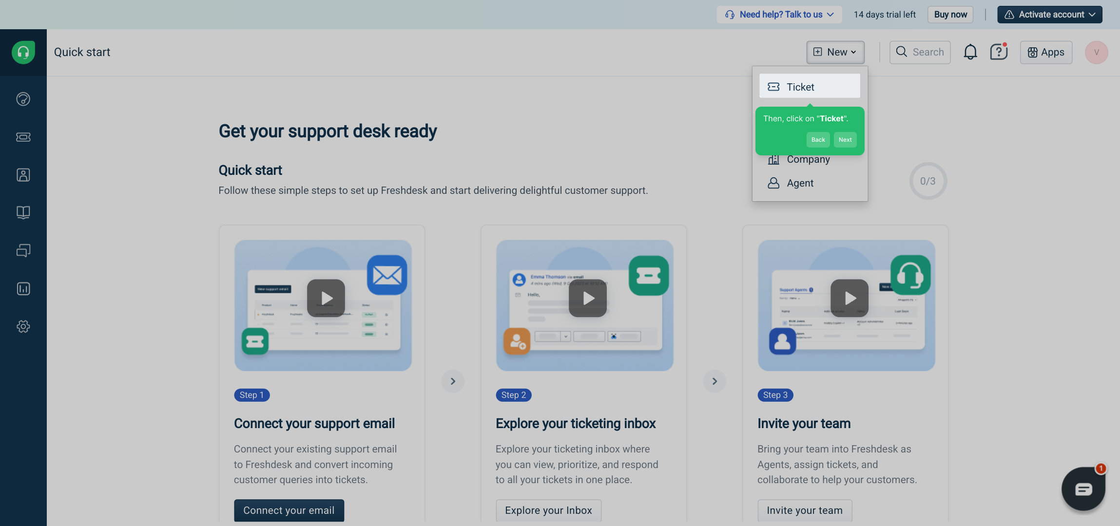Open Solutions knowledge base book icon

(23, 212)
